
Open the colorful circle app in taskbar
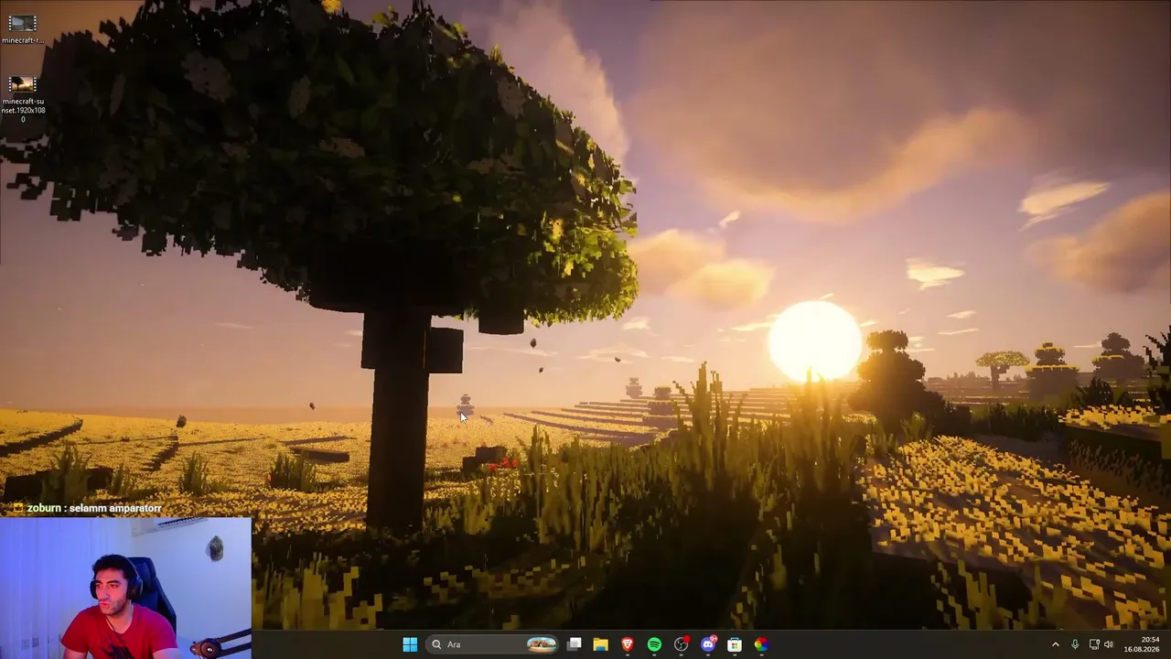click(761, 644)
